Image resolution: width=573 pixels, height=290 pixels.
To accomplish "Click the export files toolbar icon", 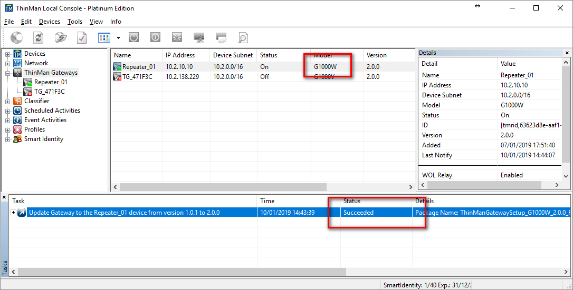I will click(61, 37).
